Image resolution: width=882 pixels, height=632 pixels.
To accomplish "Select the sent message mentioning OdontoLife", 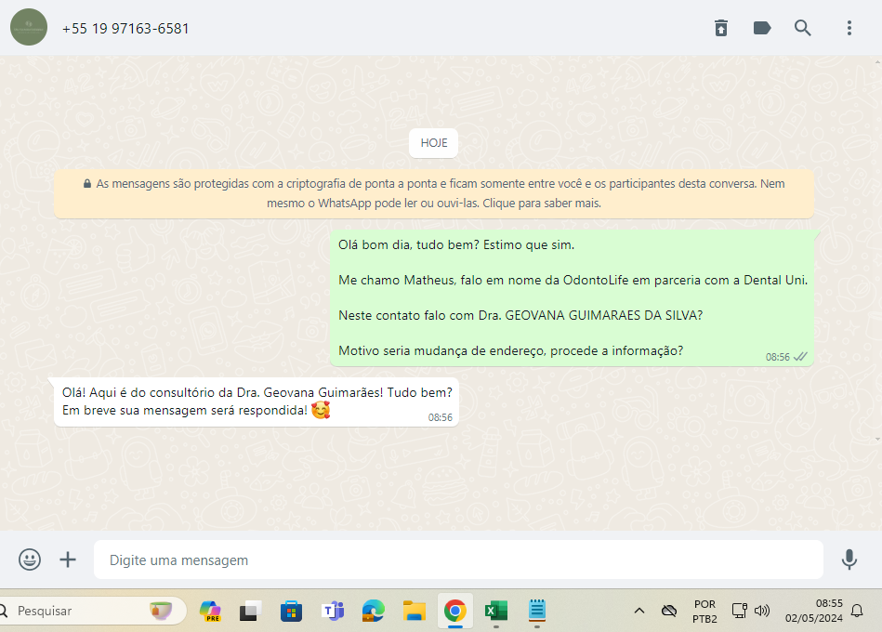I will coord(573,298).
